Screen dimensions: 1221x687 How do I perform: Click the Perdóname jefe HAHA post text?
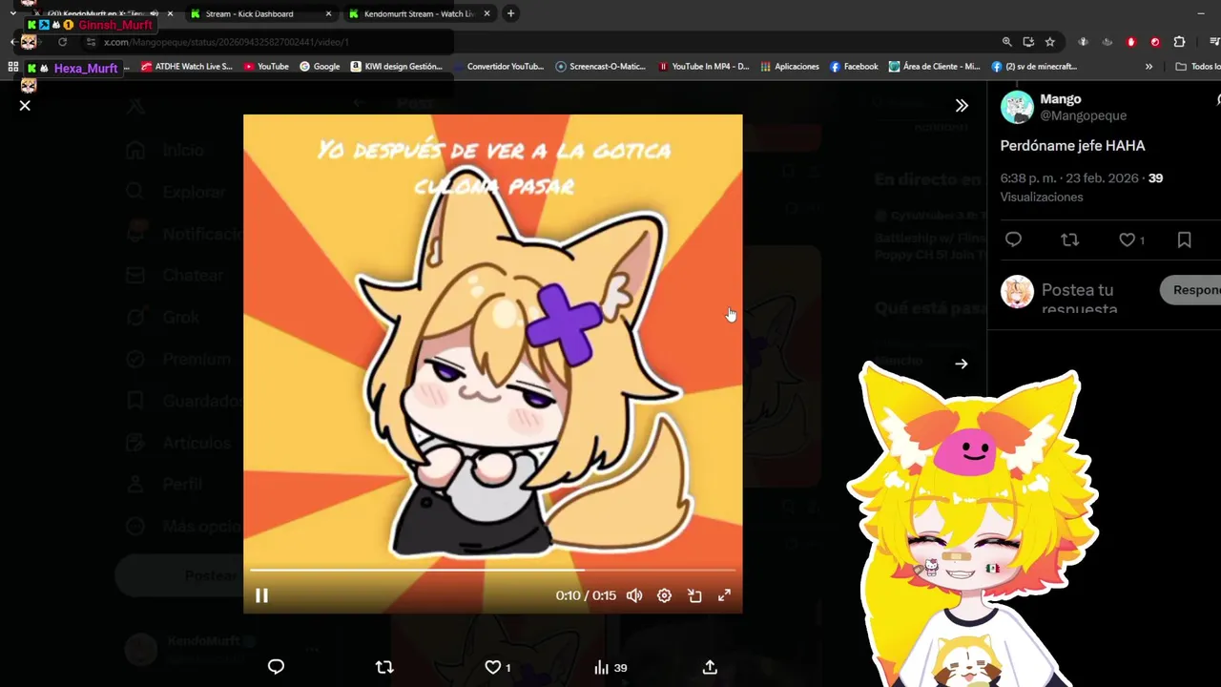click(1072, 146)
